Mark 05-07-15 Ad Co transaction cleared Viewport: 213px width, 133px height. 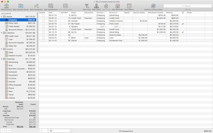click(x=43, y=15)
